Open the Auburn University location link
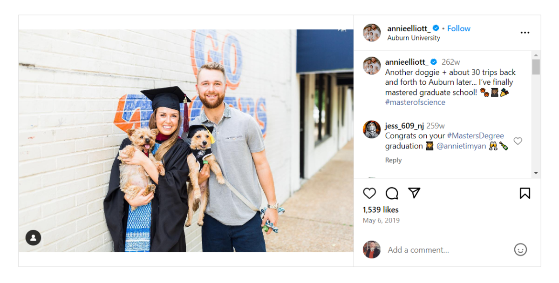 click(414, 38)
